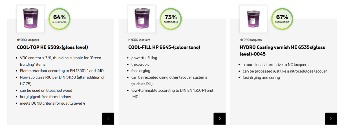Click the 67% sustainable badge
Image resolution: width=344 pixels, height=133 pixels.
pos(282,19)
